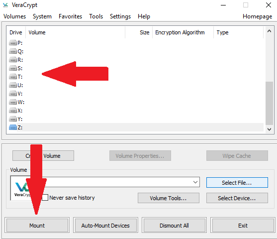Click Volume Properties... button

(x=140, y=156)
